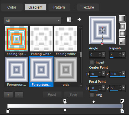Open the Center Point H dropdown arrow
The height and width of the screenshot is (115, 129).
point(103,74)
